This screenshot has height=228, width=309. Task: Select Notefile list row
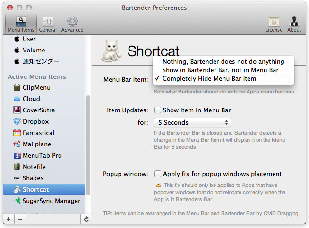(44, 167)
